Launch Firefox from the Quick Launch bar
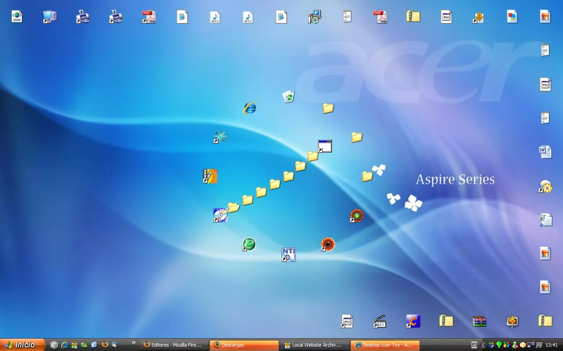The width and height of the screenshot is (563, 351). pos(105,345)
